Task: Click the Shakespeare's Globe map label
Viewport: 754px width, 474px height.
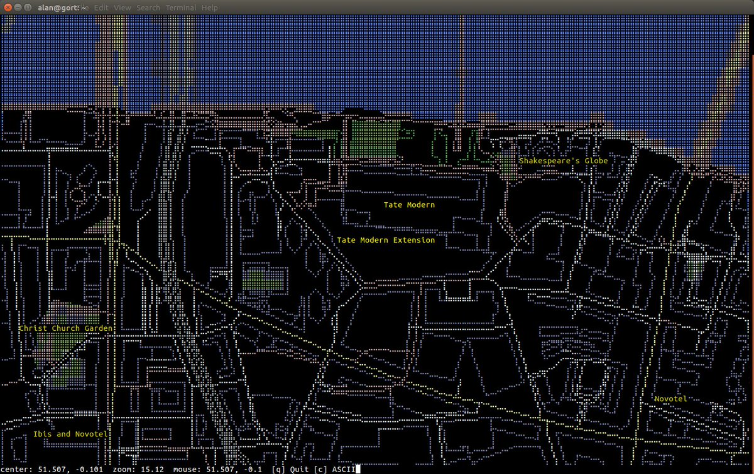Action: (x=564, y=161)
